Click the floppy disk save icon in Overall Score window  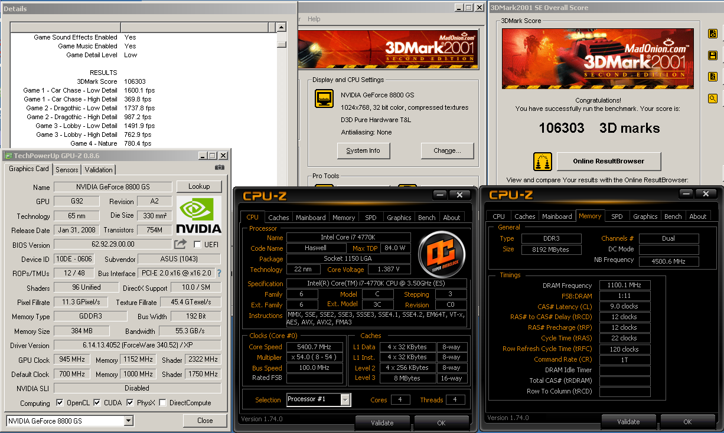coord(713,55)
